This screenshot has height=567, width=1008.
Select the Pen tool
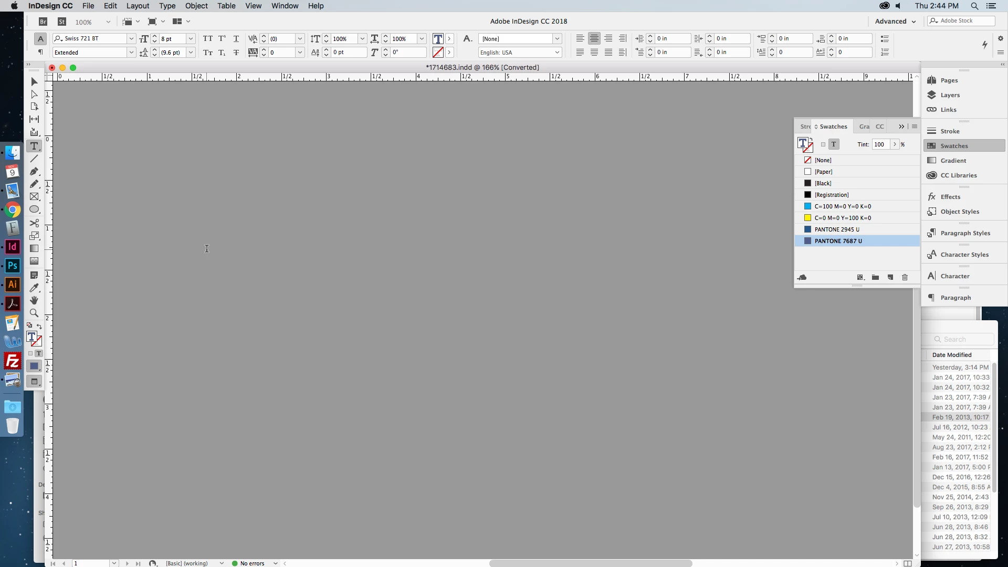(34, 171)
